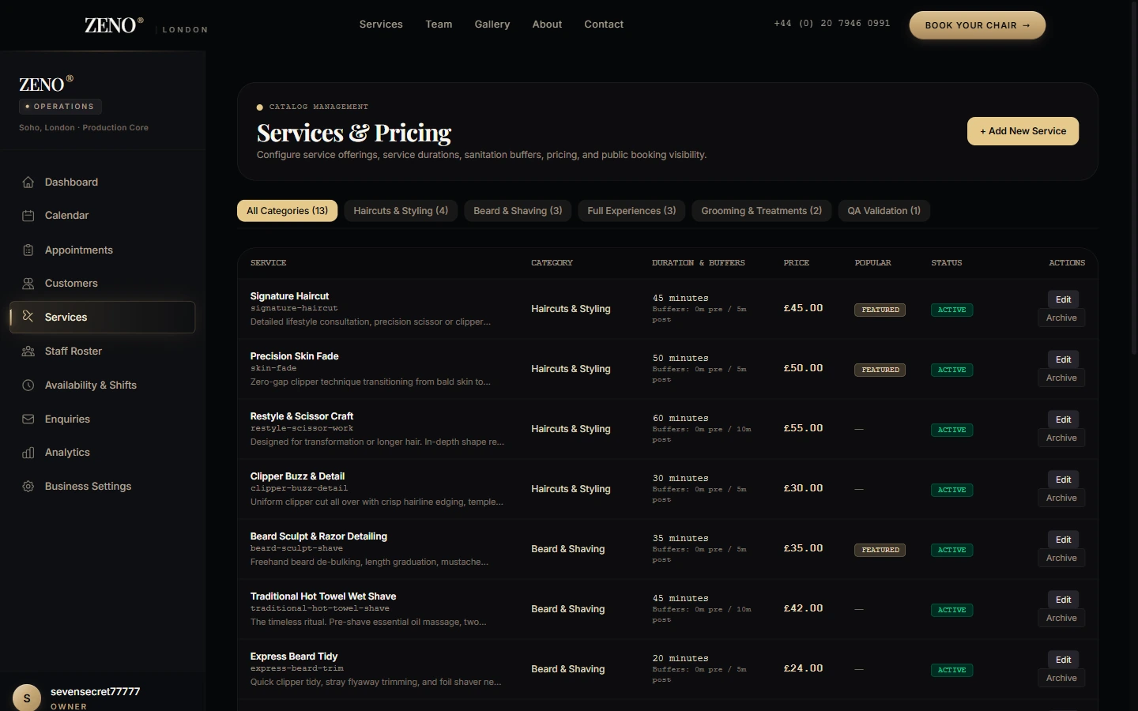Click the Enquiries envelope icon
This screenshot has width=1138, height=711.
(28, 419)
